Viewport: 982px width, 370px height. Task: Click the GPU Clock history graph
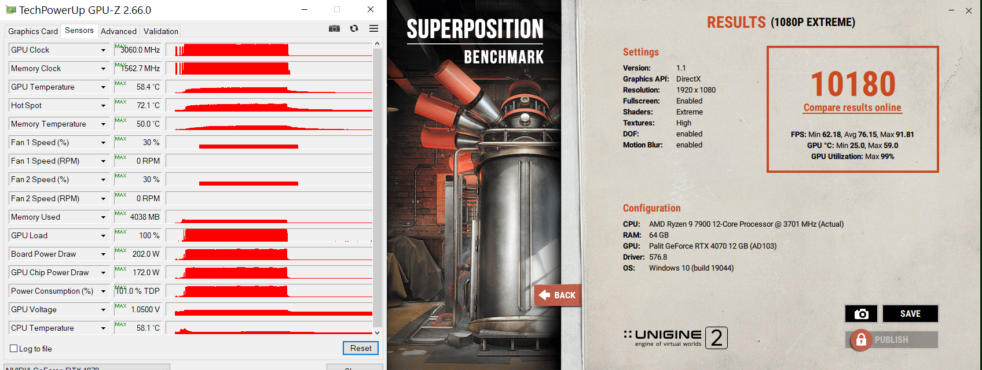269,50
